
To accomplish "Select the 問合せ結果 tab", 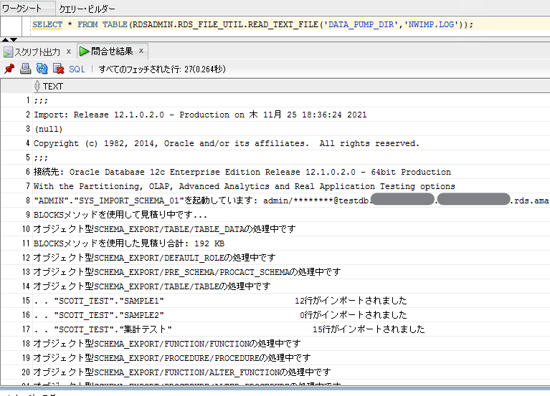I will click(113, 52).
